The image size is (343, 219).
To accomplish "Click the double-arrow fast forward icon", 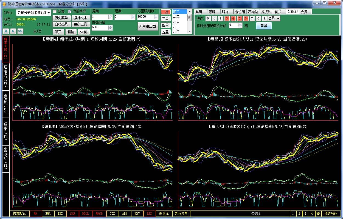I will [x=20, y=31].
